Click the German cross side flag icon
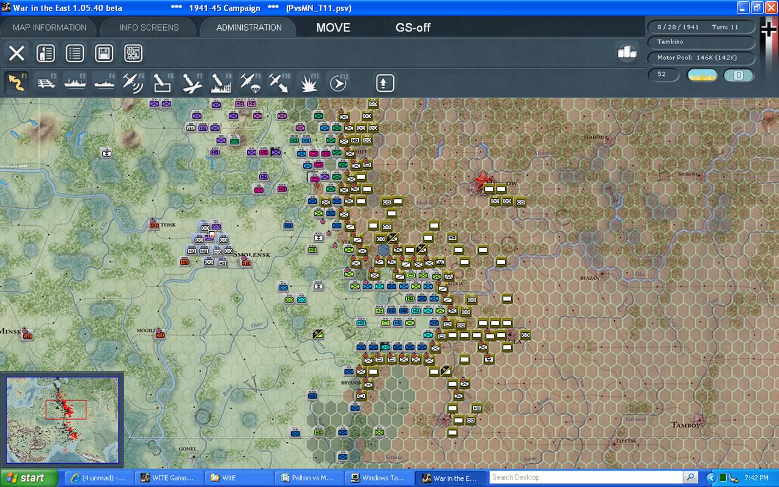Image resolution: width=779 pixels, height=487 pixels. pos(769,29)
